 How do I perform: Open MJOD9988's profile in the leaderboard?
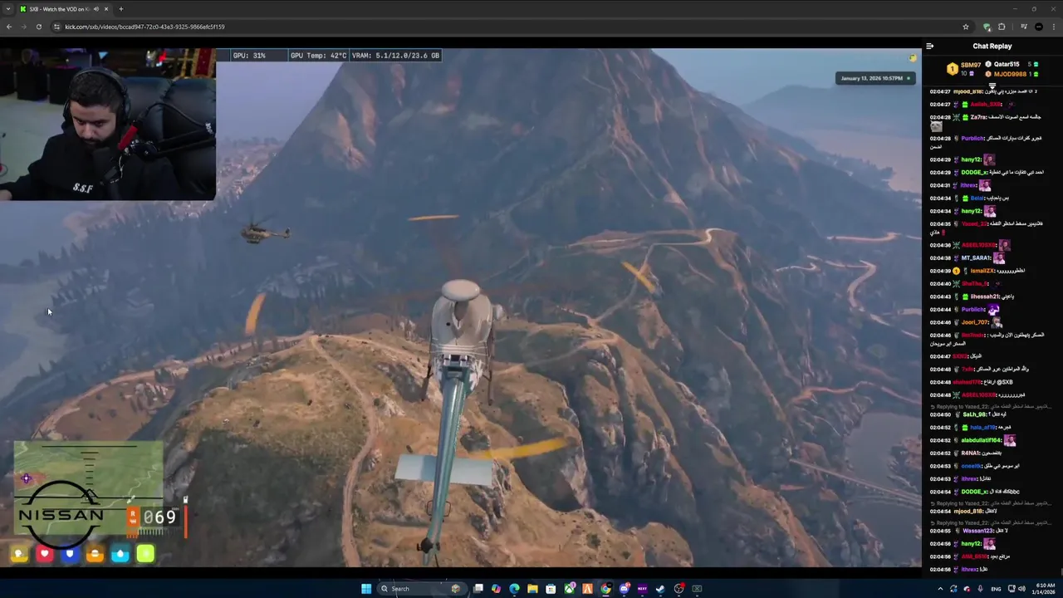tap(1010, 74)
